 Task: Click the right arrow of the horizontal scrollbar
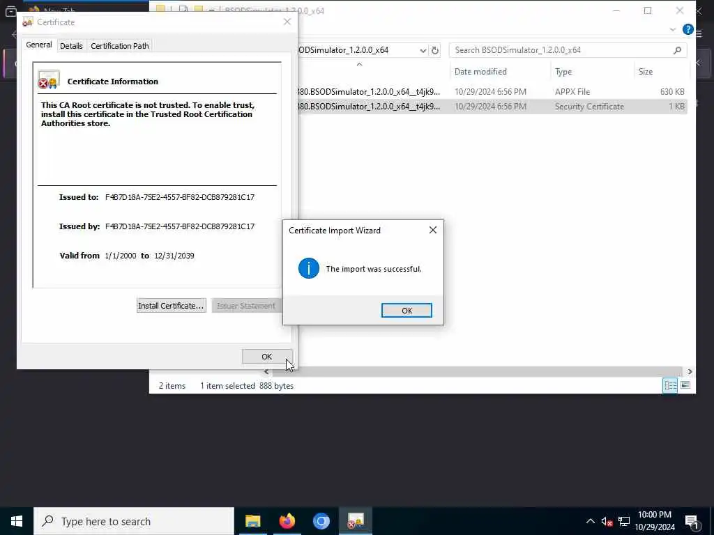(x=690, y=372)
